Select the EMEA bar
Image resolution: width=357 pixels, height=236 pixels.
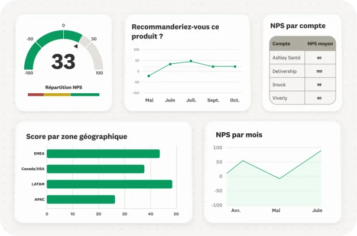(x=103, y=154)
